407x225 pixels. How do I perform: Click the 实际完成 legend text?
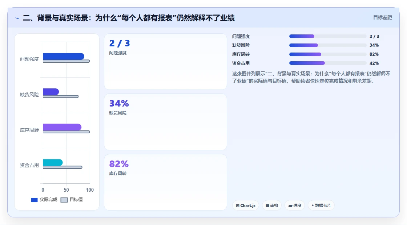(x=48, y=200)
